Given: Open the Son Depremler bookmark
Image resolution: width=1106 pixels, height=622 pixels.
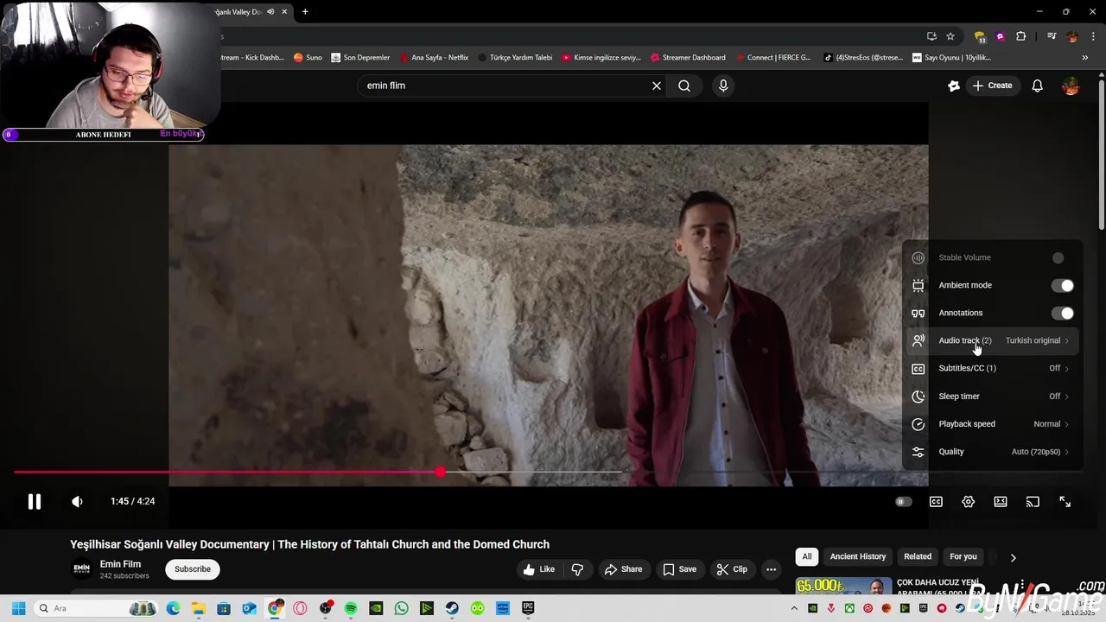Looking at the screenshot, I should [360, 58].
